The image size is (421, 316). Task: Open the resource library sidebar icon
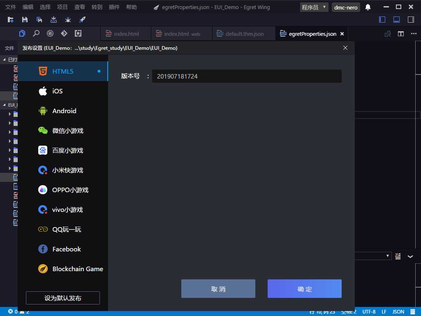(x=78, y=33)
